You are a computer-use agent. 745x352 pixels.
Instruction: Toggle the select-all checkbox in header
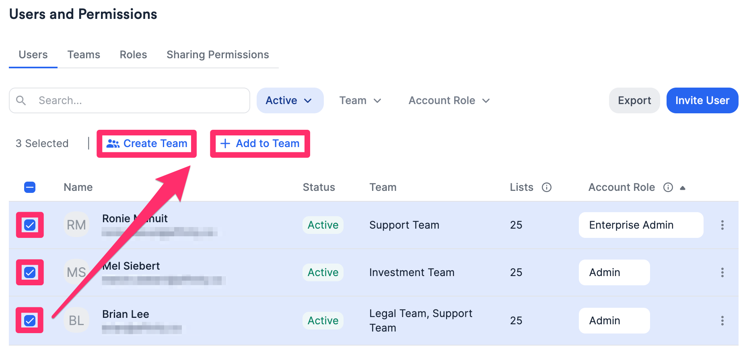[30, 187]
